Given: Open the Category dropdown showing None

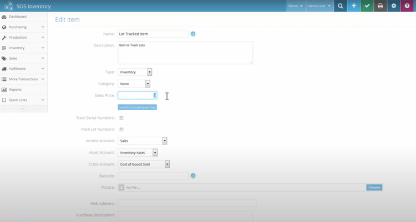Looking at the screenshot, I should click(x=134, y=84).
